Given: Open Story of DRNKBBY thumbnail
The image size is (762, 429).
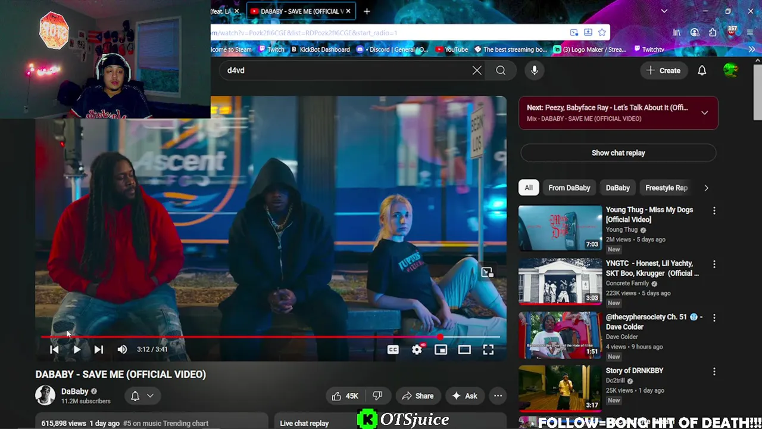Looking at the screenshot, I should (x=560, y=388).
